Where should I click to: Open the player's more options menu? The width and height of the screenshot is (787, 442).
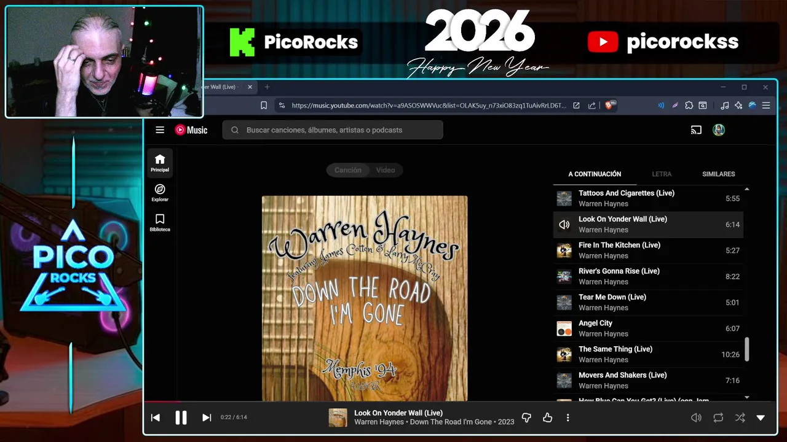(x=568, y=417)
